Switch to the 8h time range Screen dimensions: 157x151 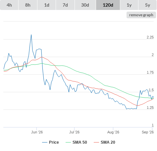point(28,5)
